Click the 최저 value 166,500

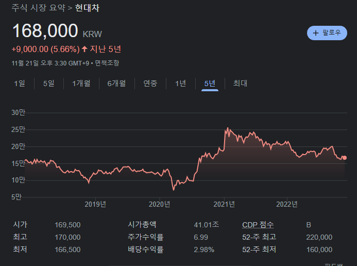pyautogui.click(x=67, y=250)
